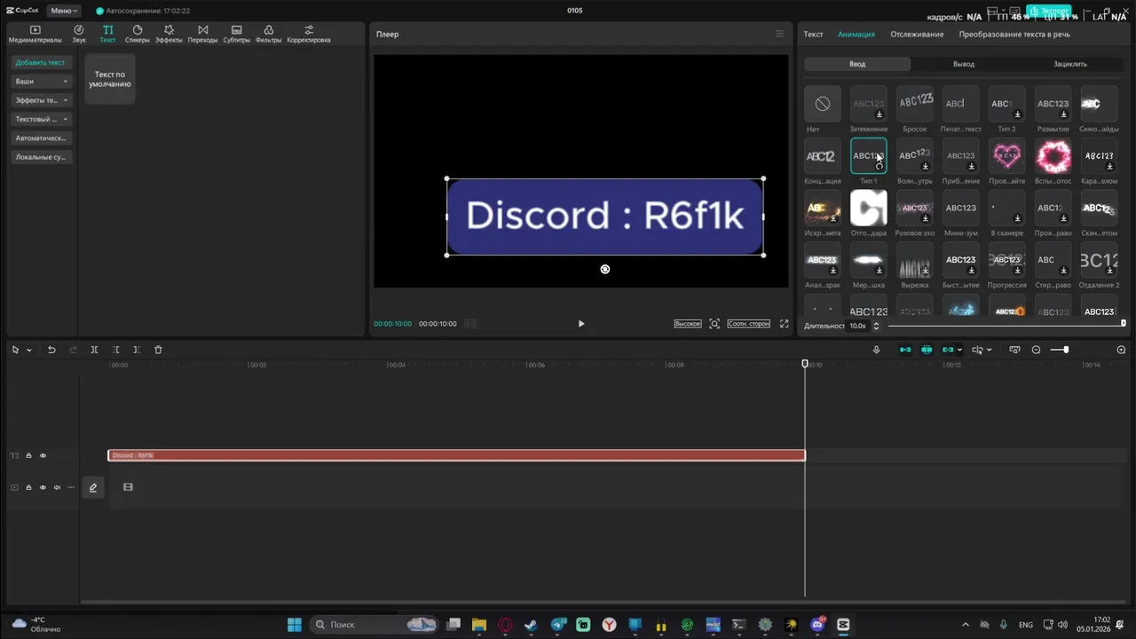
Task: Toggle auto snapping on timeline
Action: (927, 350)
